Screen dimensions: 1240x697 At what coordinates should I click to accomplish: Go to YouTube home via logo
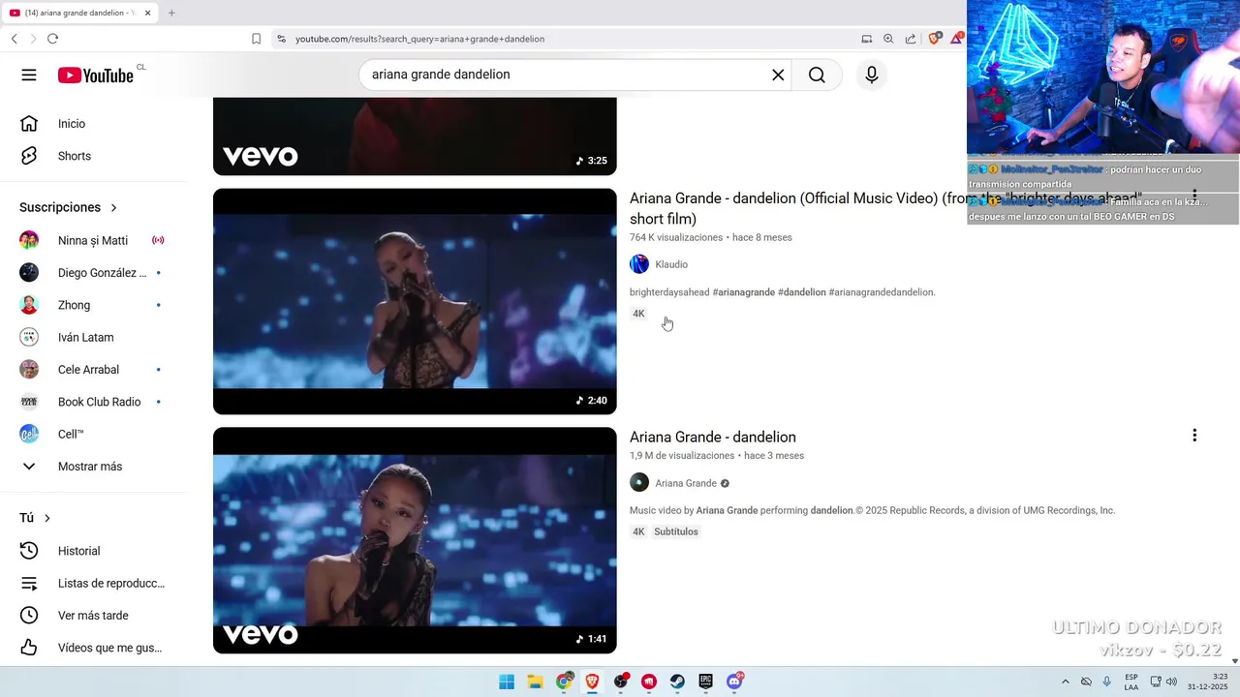[95, 76]
